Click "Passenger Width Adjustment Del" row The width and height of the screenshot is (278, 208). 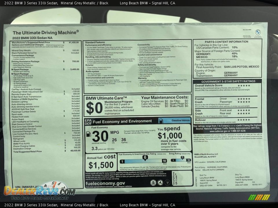(45, 92)
